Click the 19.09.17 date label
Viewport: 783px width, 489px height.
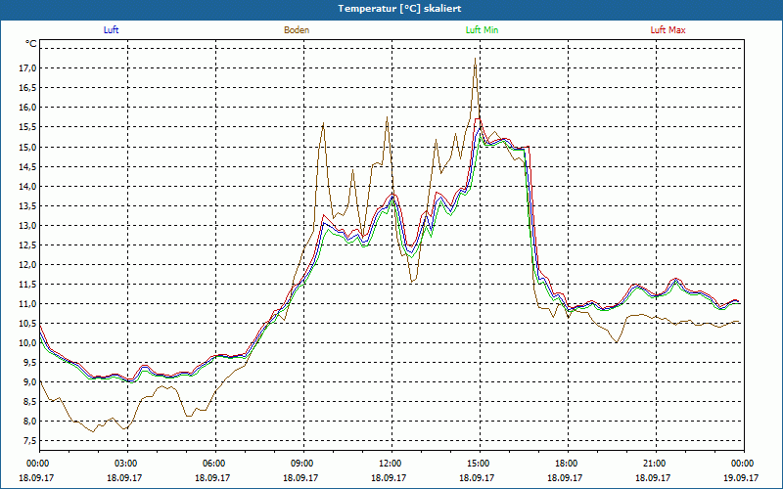coord(741,477)
